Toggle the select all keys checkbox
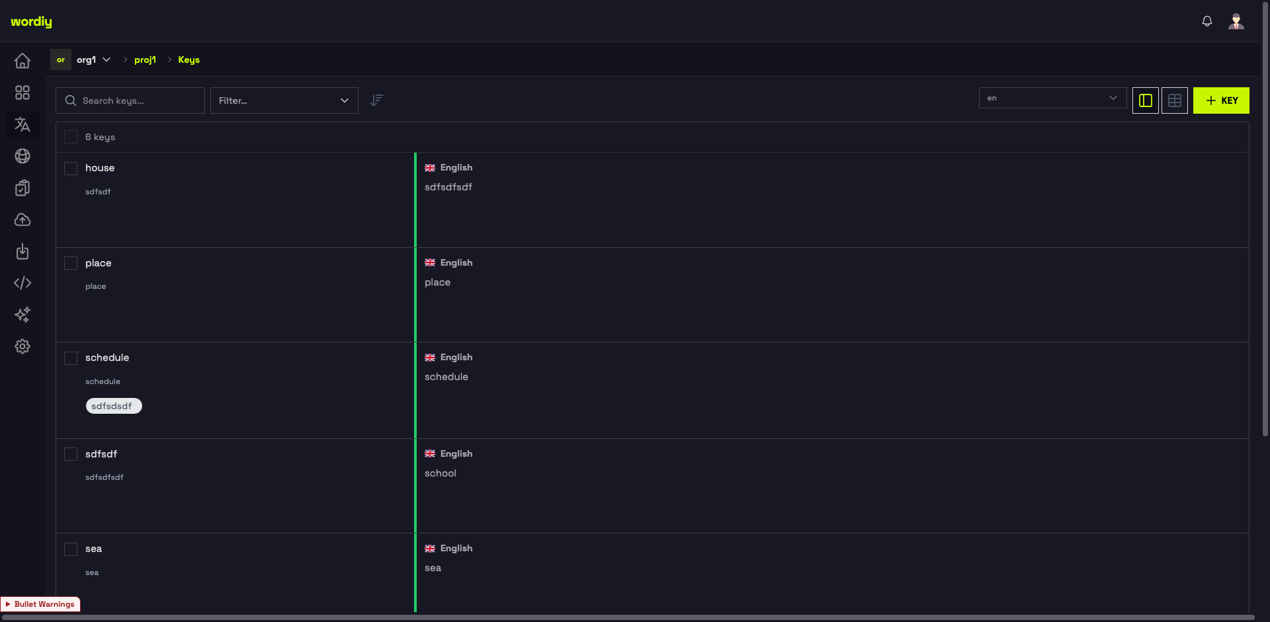Image resolution: width=1270 pixels, height=622 pixels. pos(71,137)
